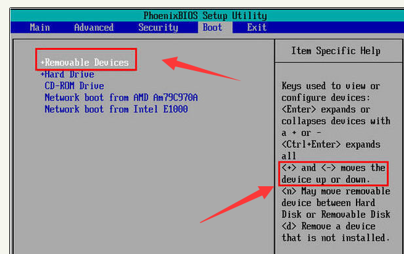Select the CD-ROM Drive entry

(74, 86)
